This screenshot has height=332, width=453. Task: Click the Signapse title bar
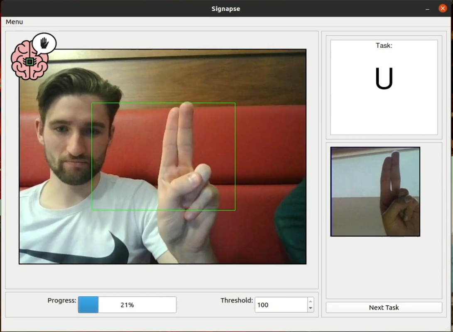click(225, 8)
